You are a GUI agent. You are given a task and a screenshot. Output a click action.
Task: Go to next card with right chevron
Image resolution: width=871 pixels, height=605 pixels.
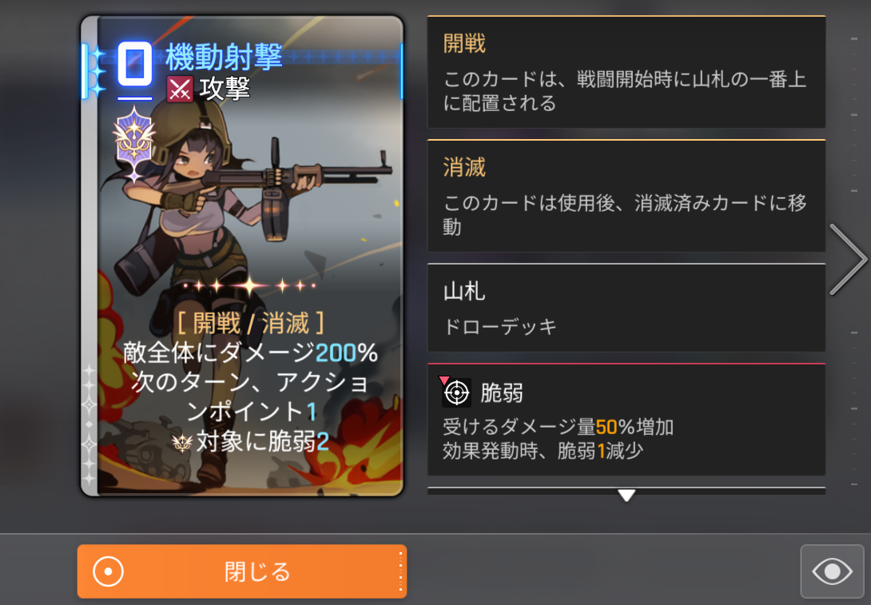[848, 260]
